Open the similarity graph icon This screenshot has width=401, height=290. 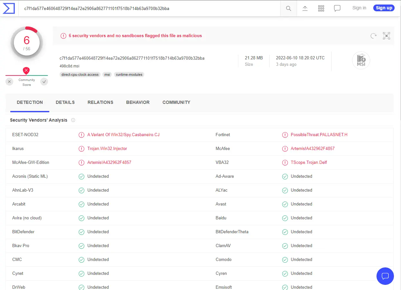click(x=387, y=36)
